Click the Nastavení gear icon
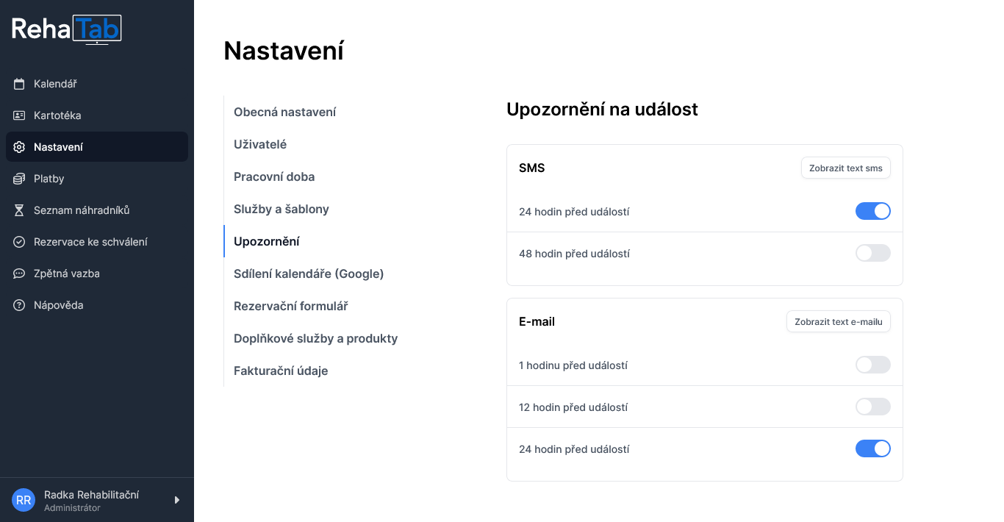This screenshot has width=1004, height=522. pyautogui.click(x=19, y=147)
